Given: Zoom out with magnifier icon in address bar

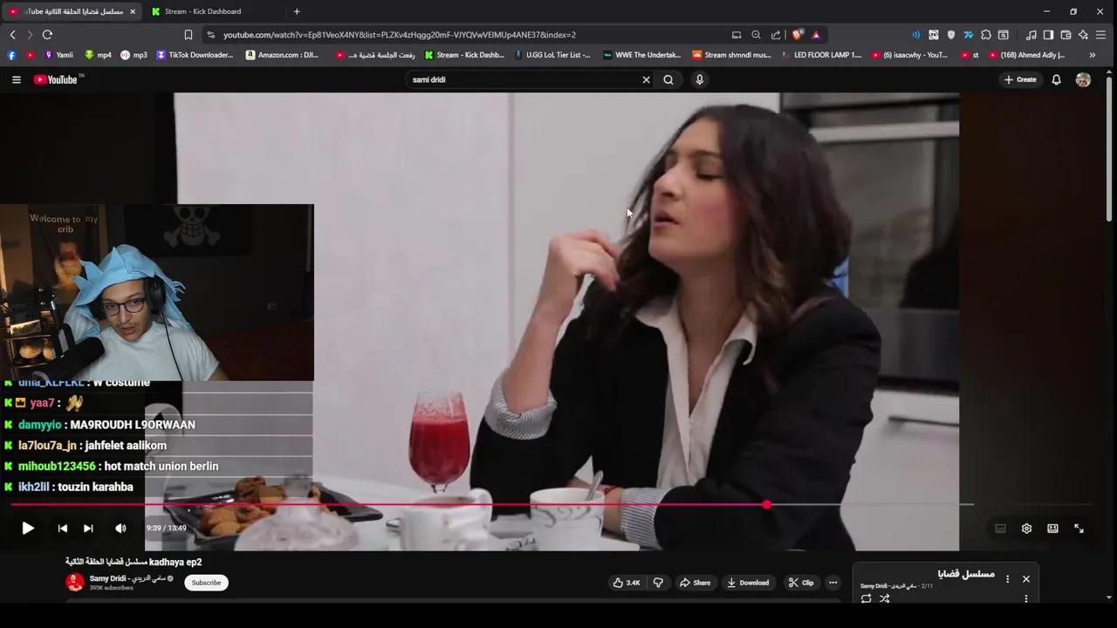Looking at the screenshot, I should (x=756, y=35).
